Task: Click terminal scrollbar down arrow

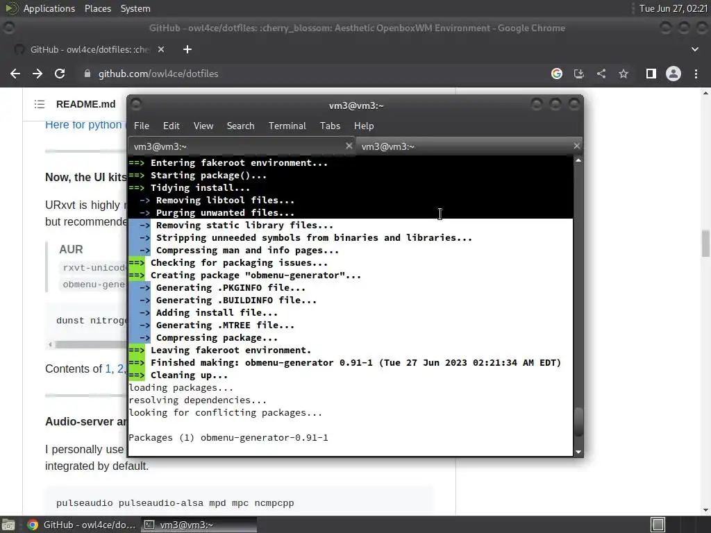Action: click(578, 451)
